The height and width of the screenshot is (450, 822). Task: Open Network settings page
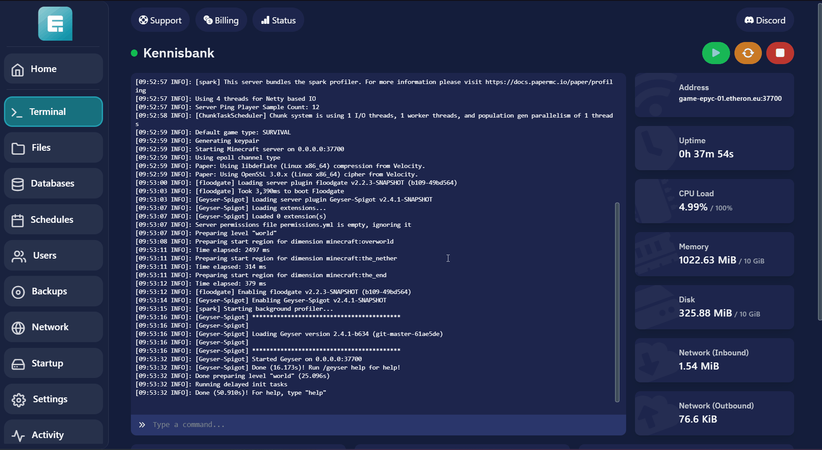(x=54, y=327)
